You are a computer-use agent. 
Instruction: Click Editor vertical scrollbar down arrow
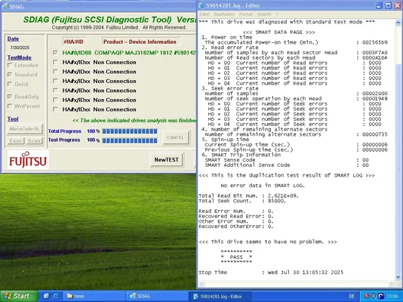(x=398, y=277)
